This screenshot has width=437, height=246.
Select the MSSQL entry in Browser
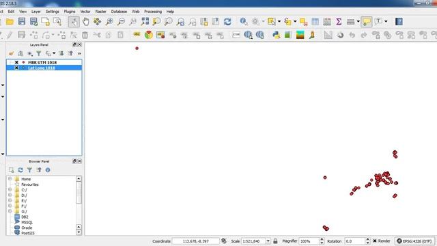click(x=27, y=222)
